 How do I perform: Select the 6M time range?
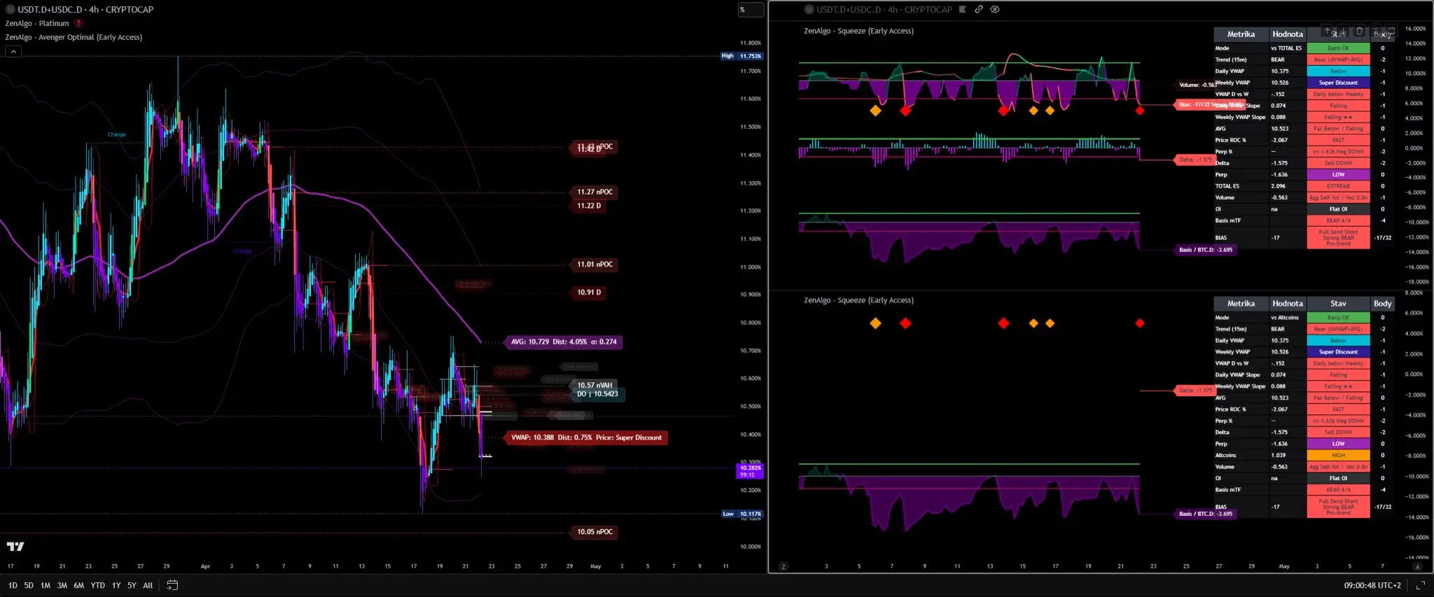[x=79, y=585]
